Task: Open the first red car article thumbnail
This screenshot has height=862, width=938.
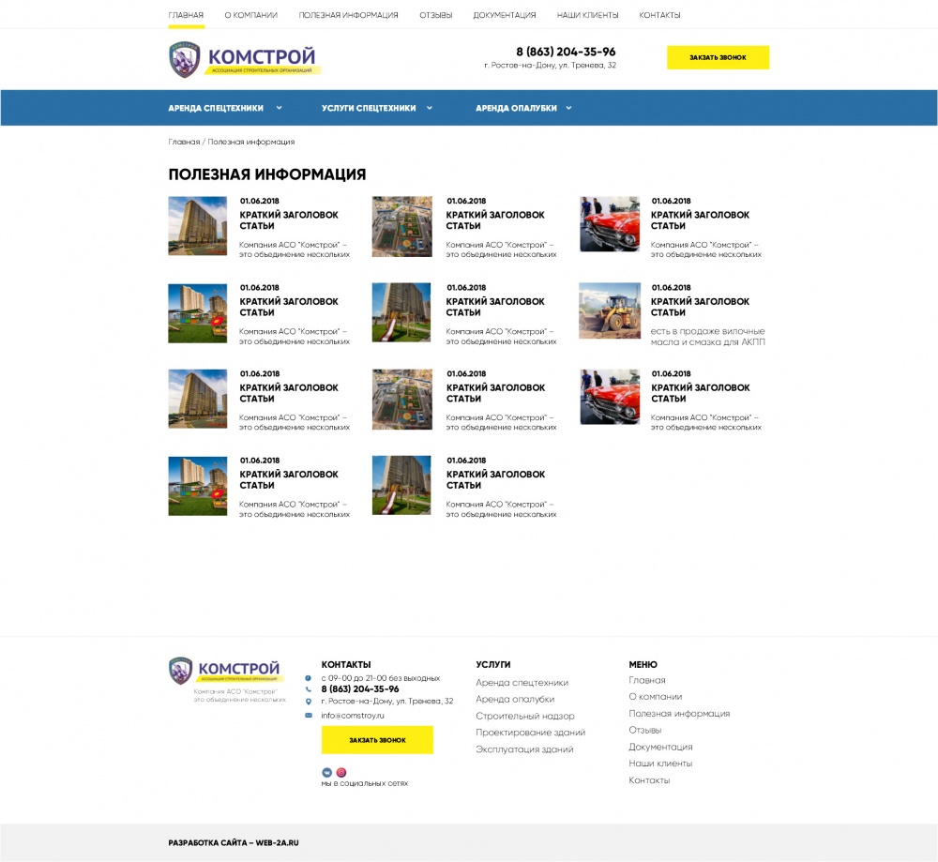Action: click(x=610, y=224)
